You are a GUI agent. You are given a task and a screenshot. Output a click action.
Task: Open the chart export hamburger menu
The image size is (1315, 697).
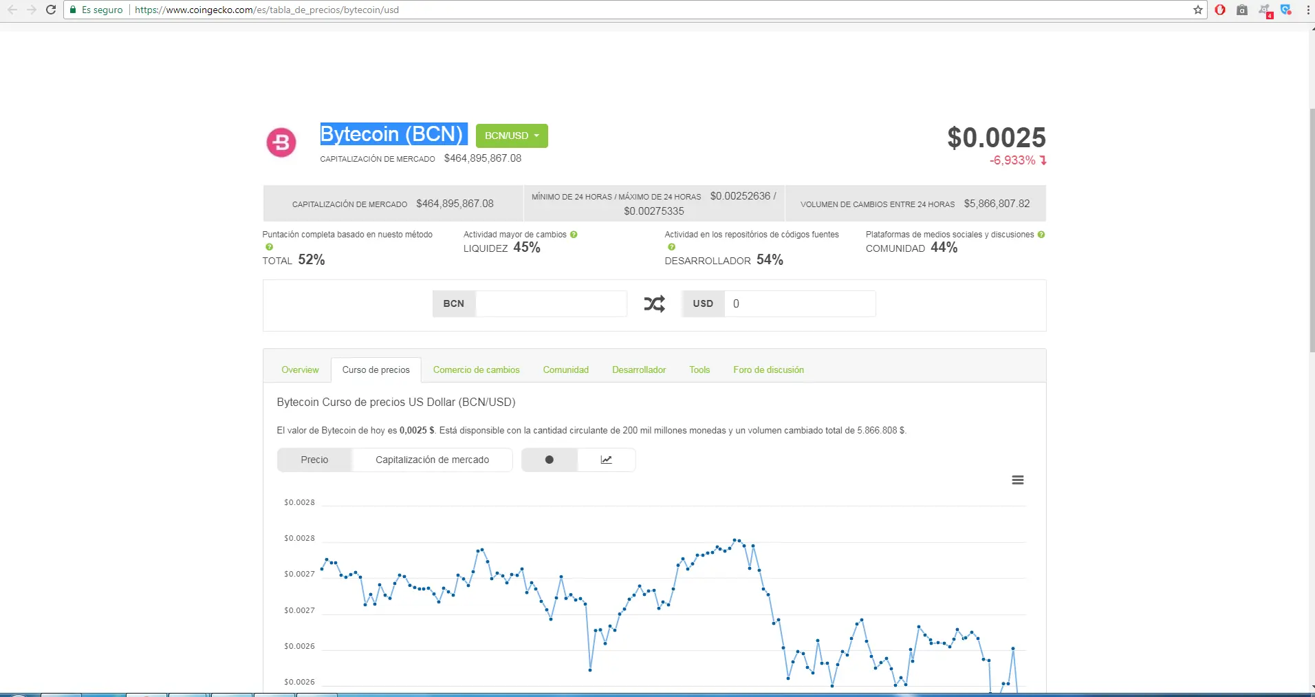1019,480
